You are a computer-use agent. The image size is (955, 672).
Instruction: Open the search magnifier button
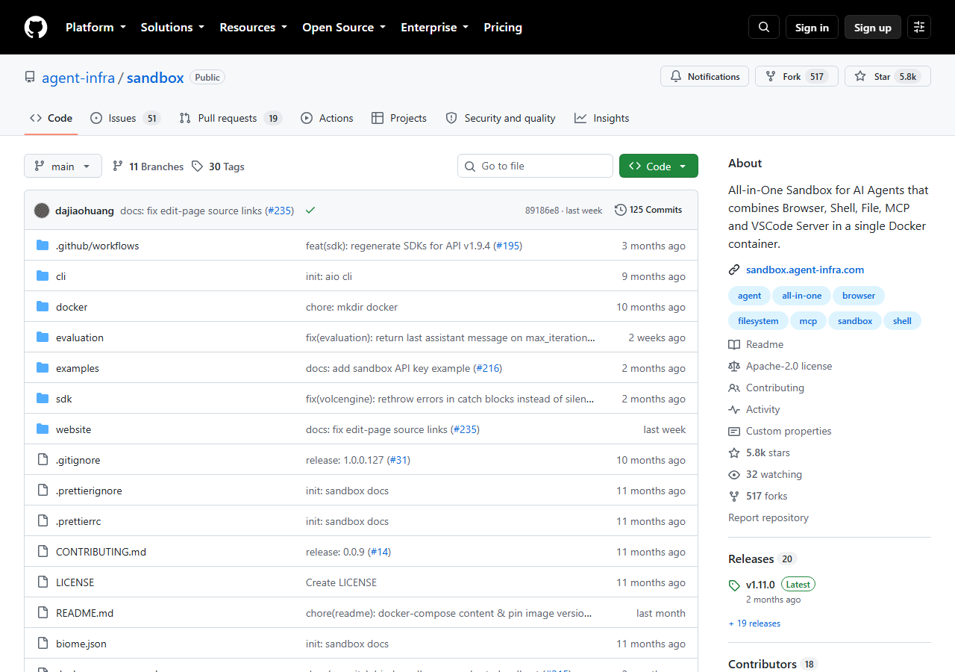764,27
